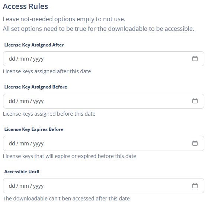Viewport: 208px width, 206px height.
Task: Click the Accessible Until label
Action: tap(22, 172)
